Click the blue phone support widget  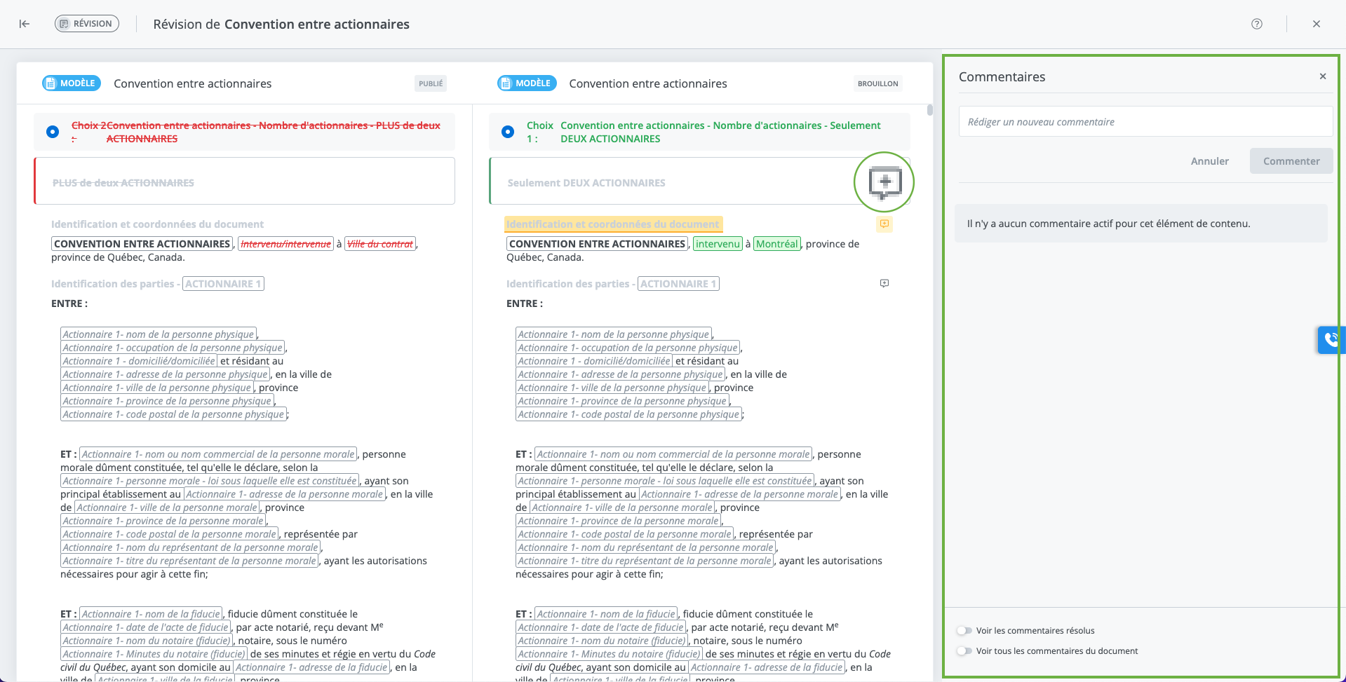tap(1331, 340)
